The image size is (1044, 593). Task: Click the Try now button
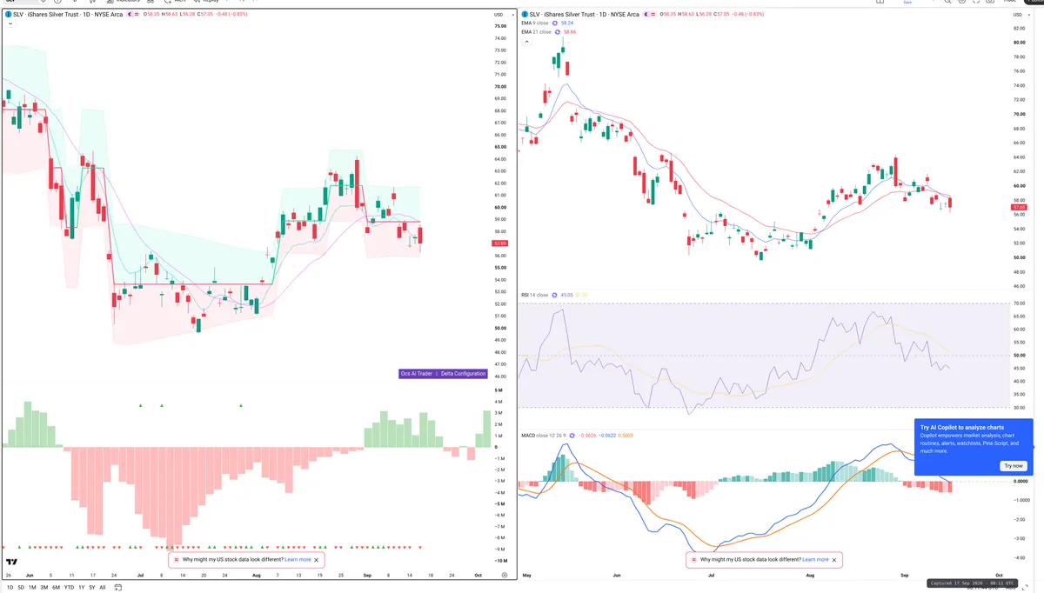(1014, 466)
